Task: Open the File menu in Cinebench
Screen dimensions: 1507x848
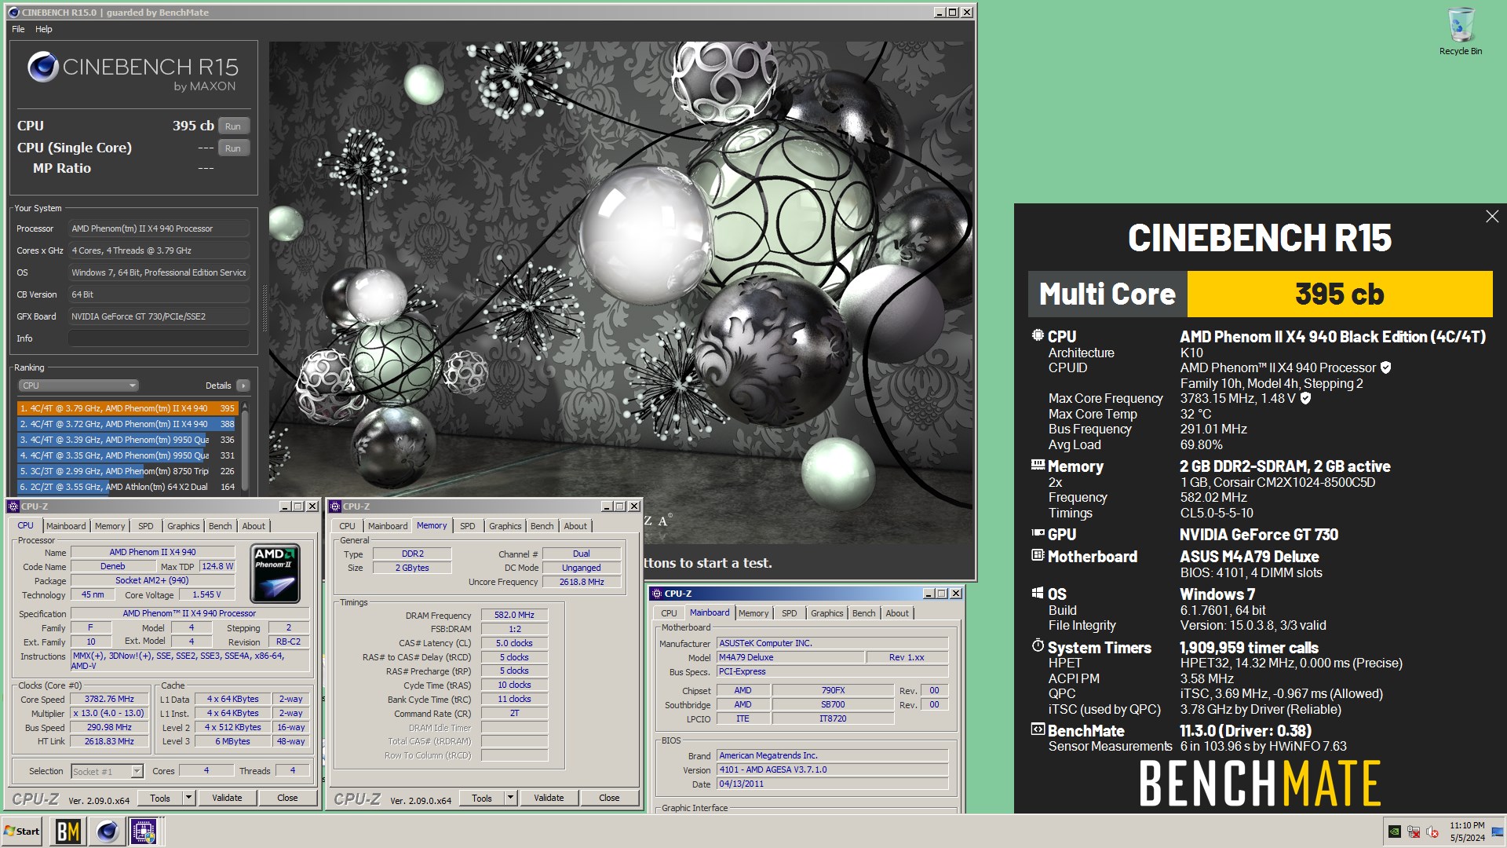Action: point(18,29)
